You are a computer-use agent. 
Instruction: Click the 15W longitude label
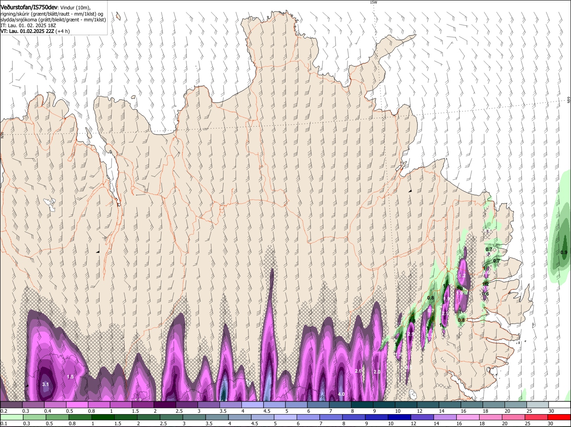[373, 2]
